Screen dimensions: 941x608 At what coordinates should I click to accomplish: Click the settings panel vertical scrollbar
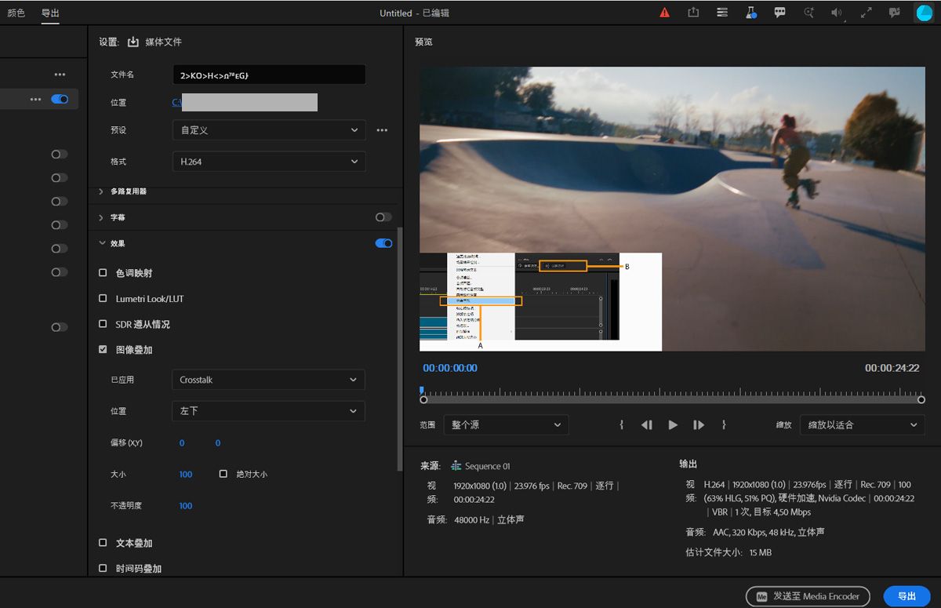tap(400, 349)
